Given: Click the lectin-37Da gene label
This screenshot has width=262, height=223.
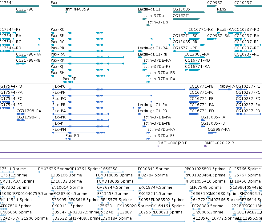Looking at the screenshot, I should (x=153, y=16).
